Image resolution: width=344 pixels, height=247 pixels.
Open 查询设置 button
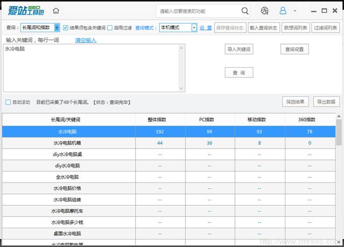point(294,49)
